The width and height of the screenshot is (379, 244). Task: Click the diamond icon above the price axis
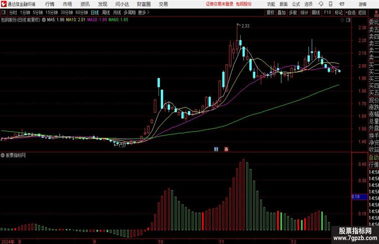point(342,20)
